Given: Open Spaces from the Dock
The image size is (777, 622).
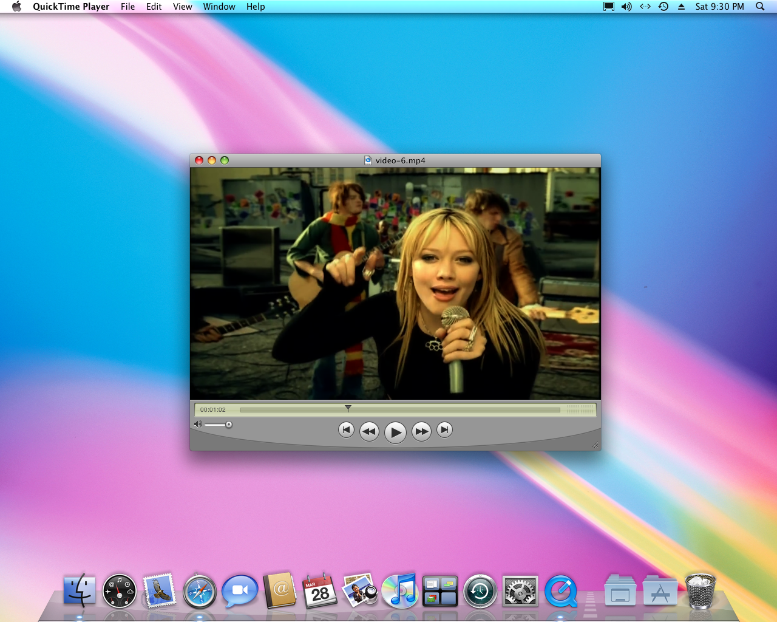Looking at the screenshot, I should click(x=440, y=591).
